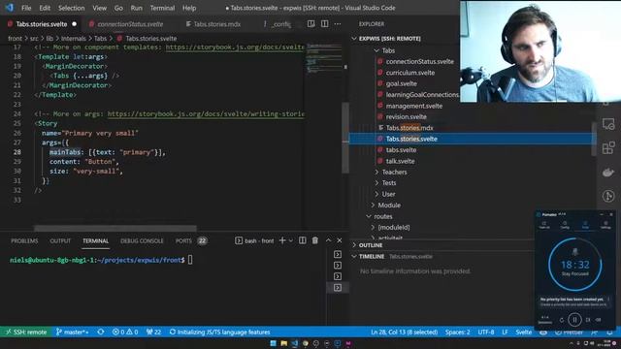Screen dimensions: 621x349
Task: Open the Run menu
Action: (x=136, y=8)
